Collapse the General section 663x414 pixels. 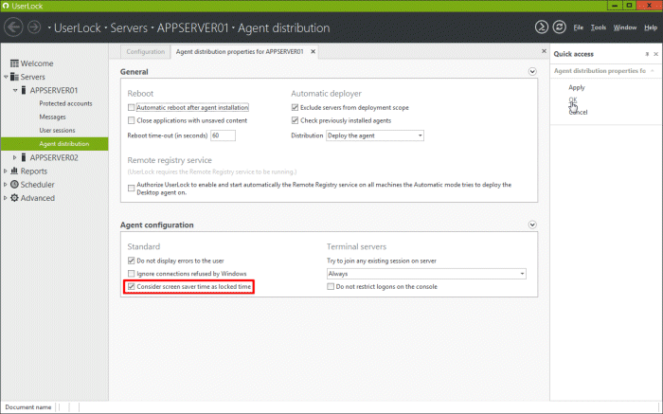click(532, 72)
